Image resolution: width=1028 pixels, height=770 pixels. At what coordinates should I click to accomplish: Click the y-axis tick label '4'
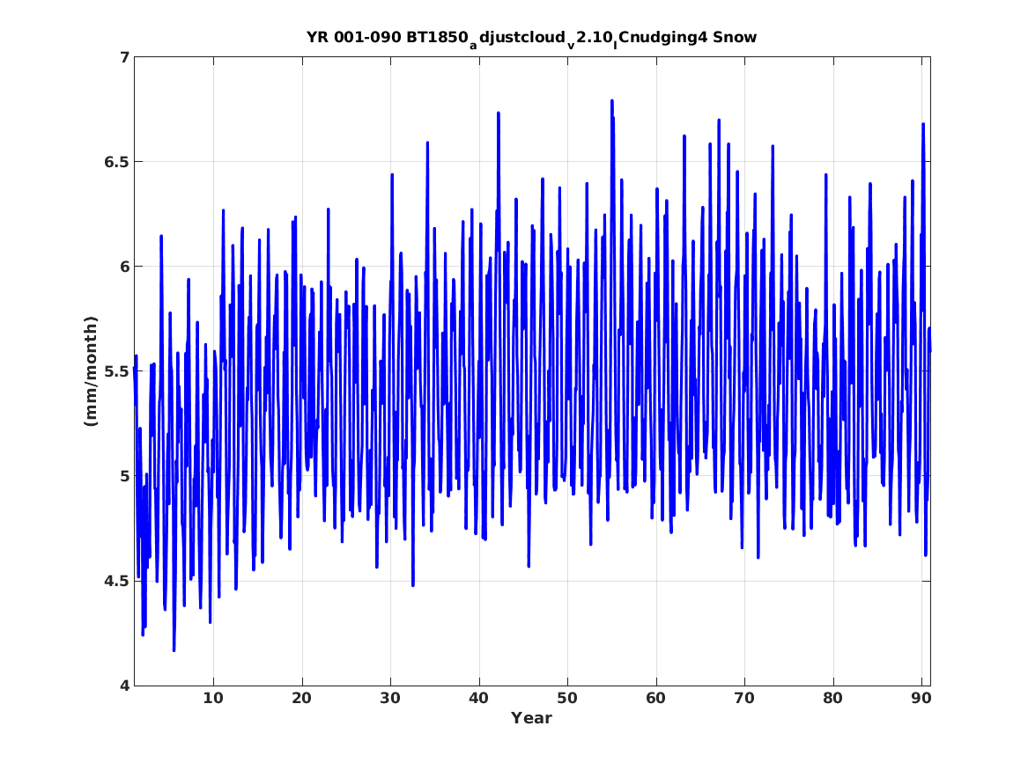124,686
